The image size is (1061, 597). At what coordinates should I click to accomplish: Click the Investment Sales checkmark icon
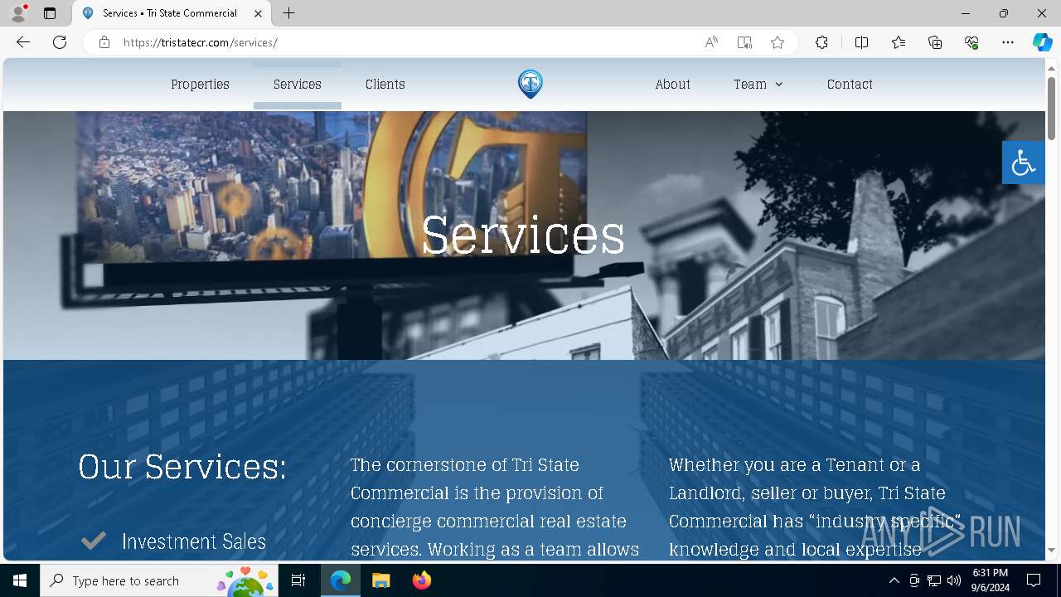click(x=94, y=541)
